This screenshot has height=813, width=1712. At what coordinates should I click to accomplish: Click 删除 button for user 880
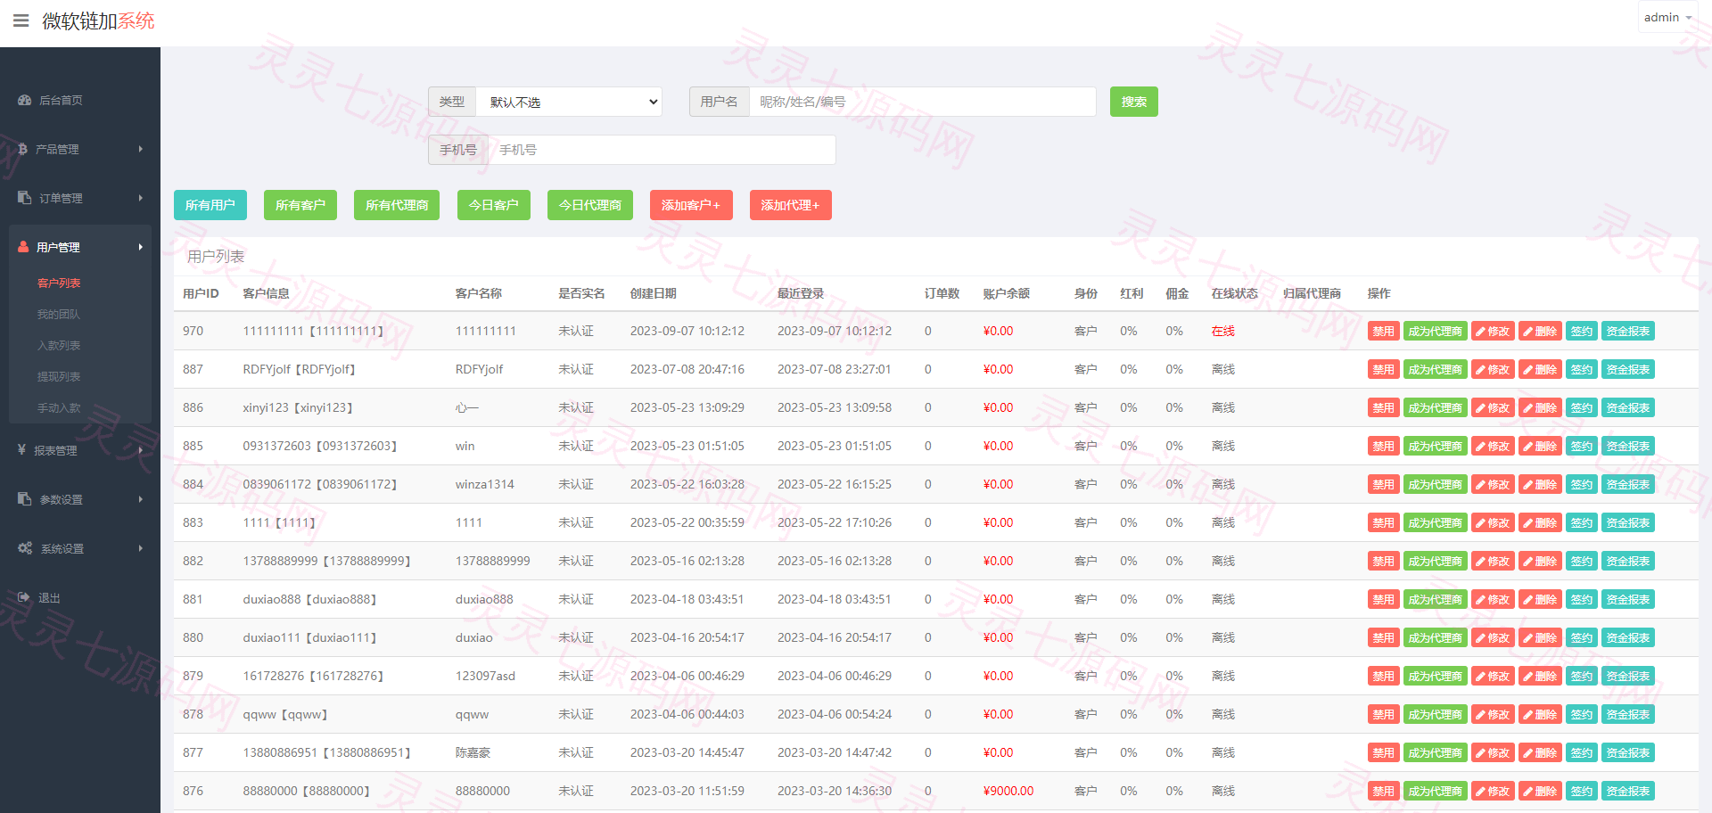(1540, 637)
